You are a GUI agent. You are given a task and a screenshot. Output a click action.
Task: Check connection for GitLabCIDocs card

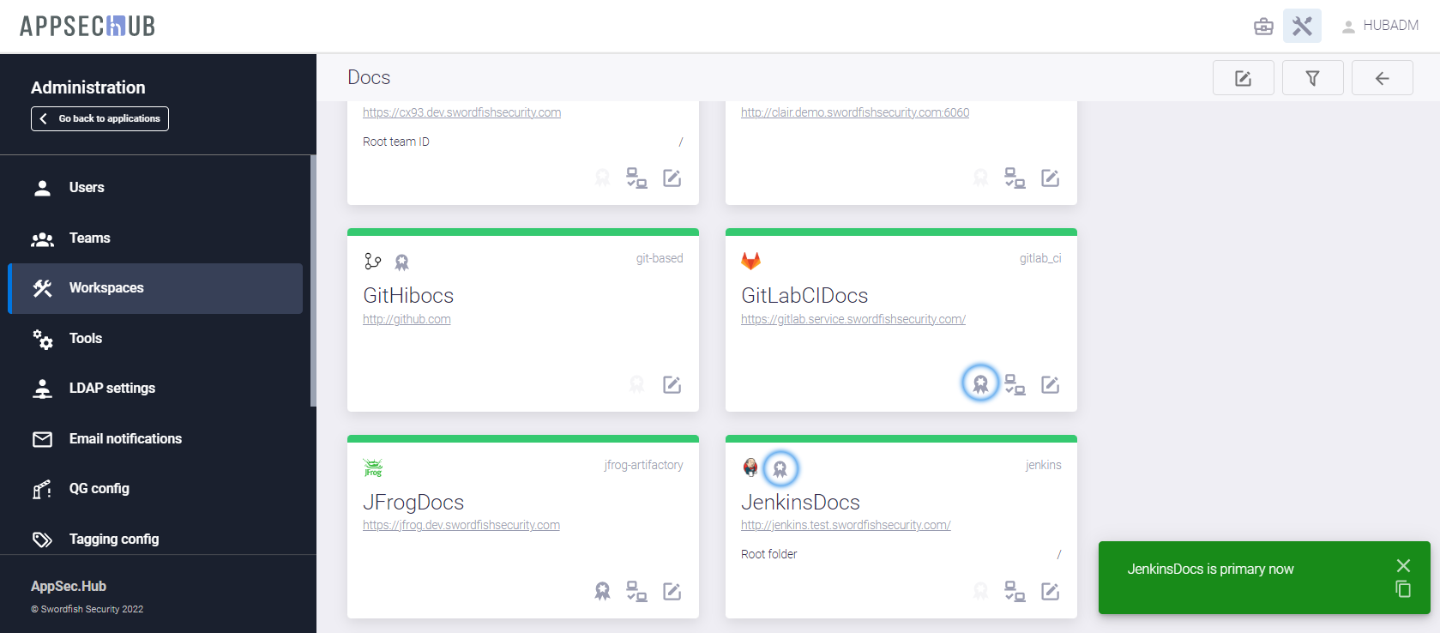coord(1015,384)
